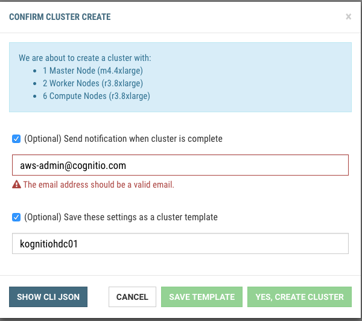Viewport: 362px width, 321px height.
Task: Click the notification email address field
Action: [x=180, y=165]
